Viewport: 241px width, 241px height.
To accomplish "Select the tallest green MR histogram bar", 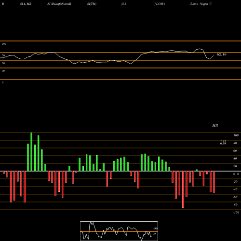I will [31, 152].
